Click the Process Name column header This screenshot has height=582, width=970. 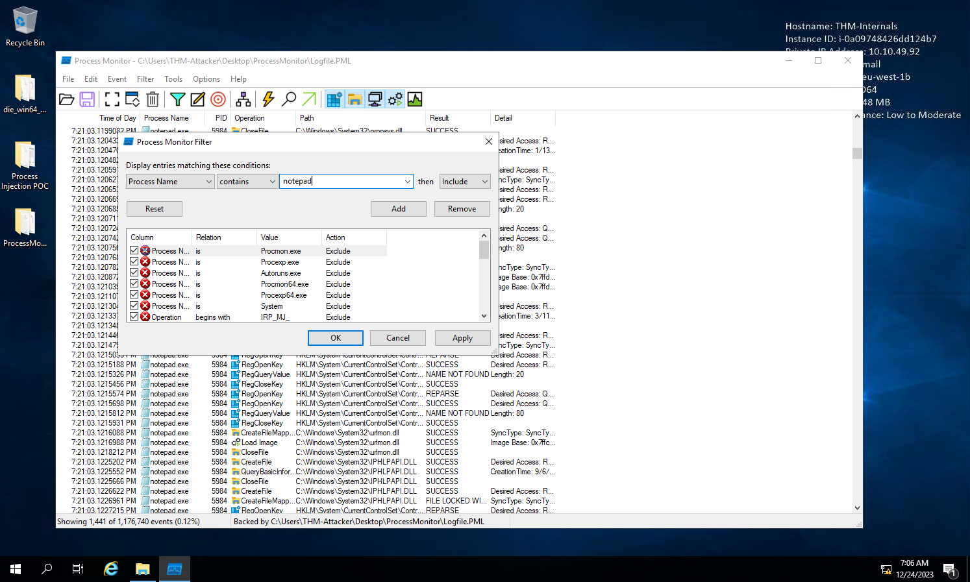[173, 118]
